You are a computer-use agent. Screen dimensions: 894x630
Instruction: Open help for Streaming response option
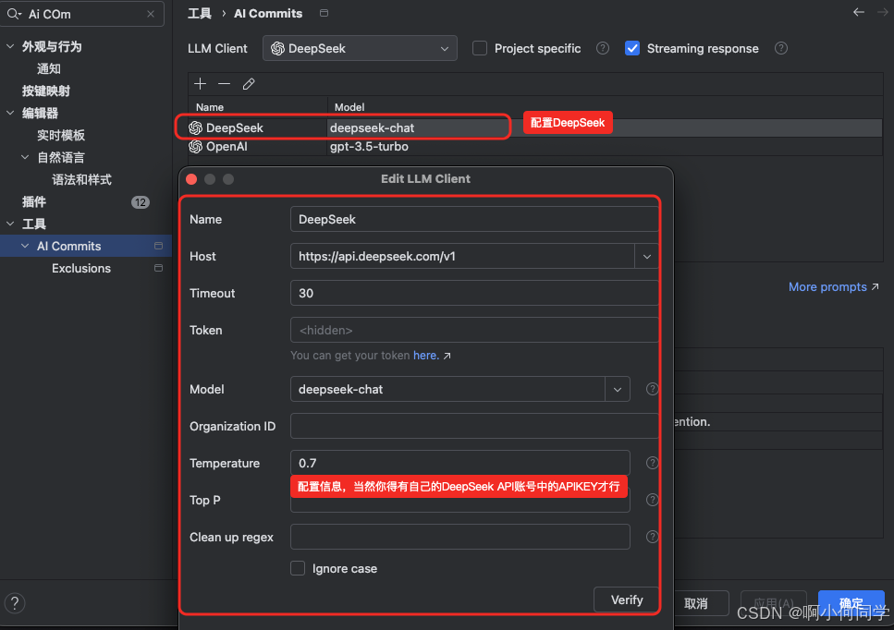781,48
